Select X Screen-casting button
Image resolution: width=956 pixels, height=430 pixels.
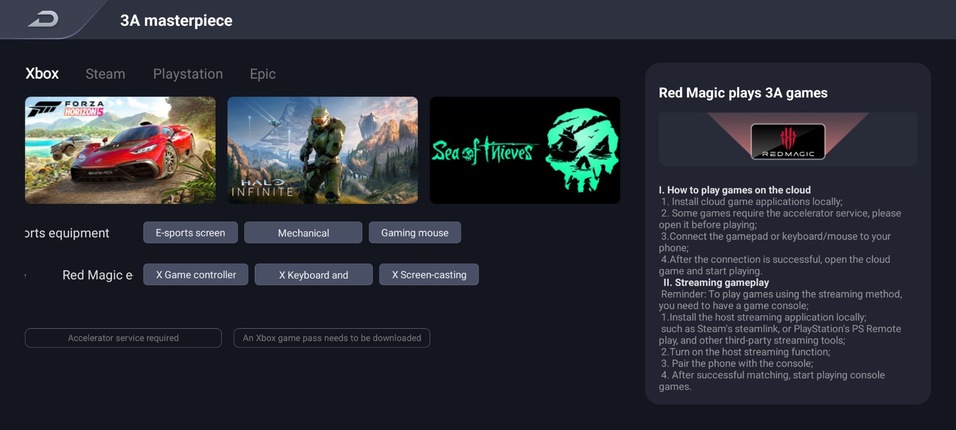(429, 275)
